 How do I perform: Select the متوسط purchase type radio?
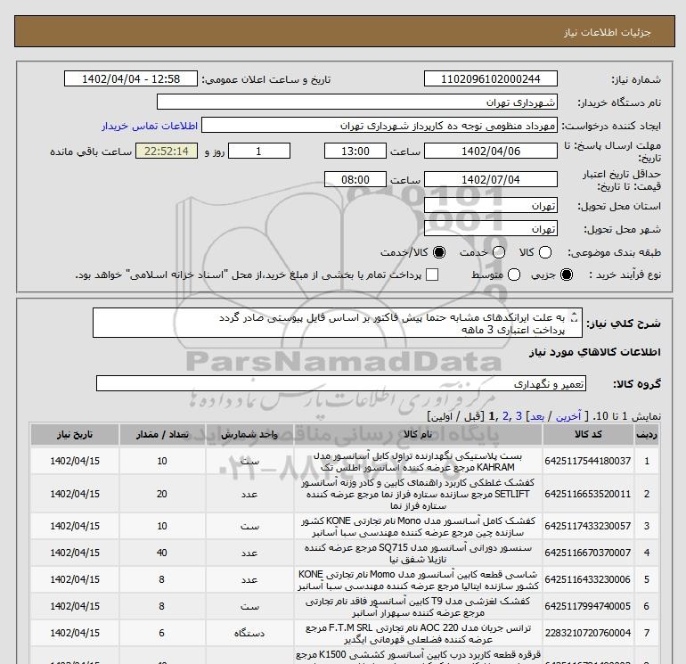click(514, 275)
